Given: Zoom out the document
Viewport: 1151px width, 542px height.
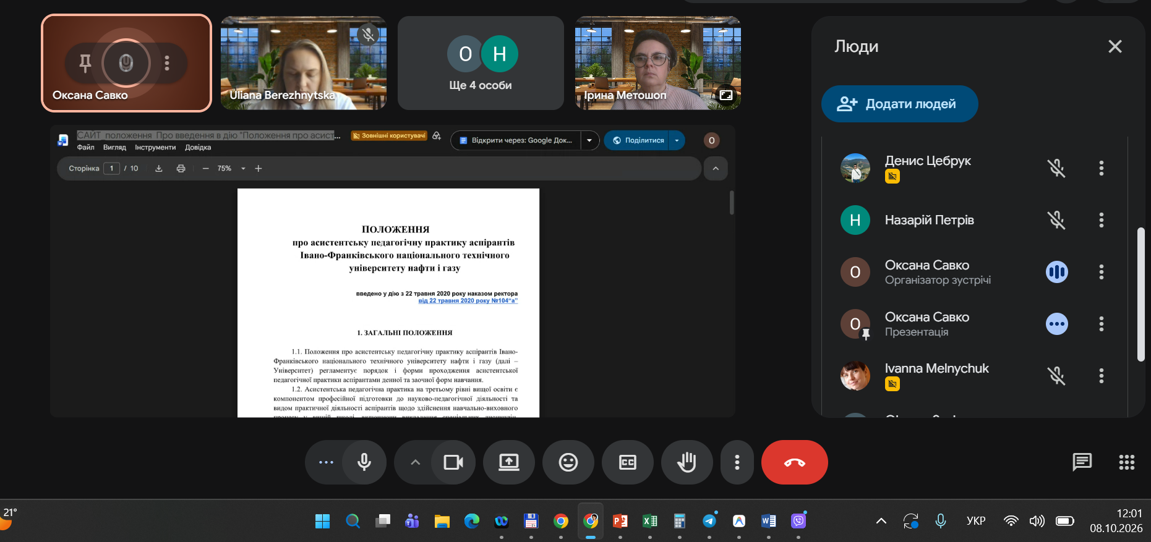Looking at the screenshot, I should tap(205, 168).
